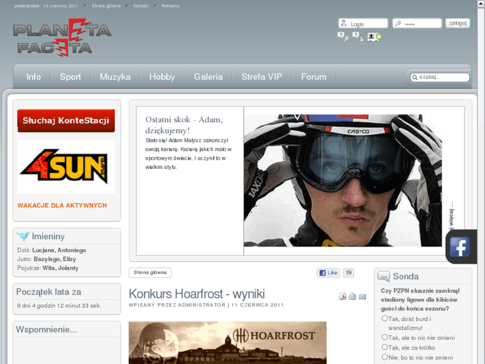The width and height of the screenshot is (485, 364).
Task: Click the 'Wspomnienie...' heading
Action: click(46, 329)
